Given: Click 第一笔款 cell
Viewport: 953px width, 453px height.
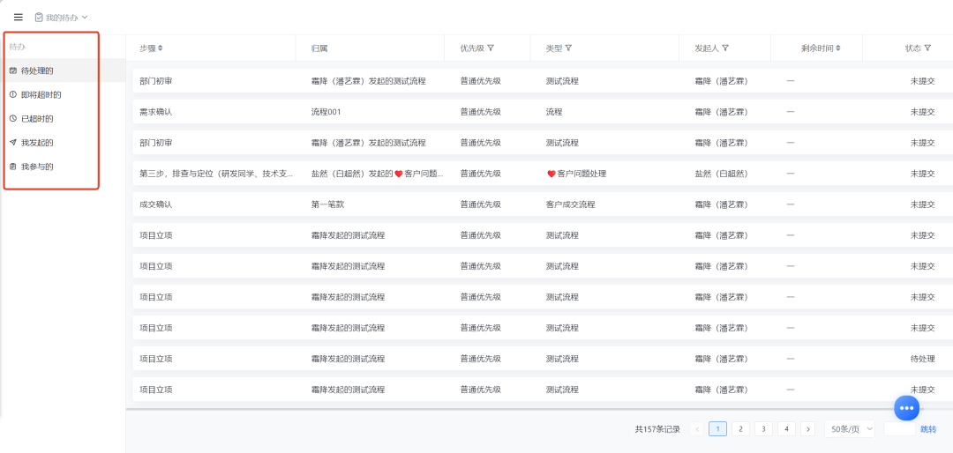Looking at the screenshot, I should click(x=327, y=204).
